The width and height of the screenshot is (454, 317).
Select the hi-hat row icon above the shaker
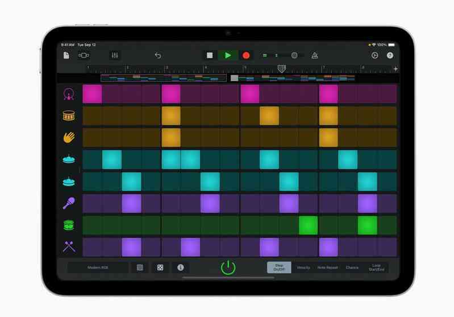[x=69, y=182]
